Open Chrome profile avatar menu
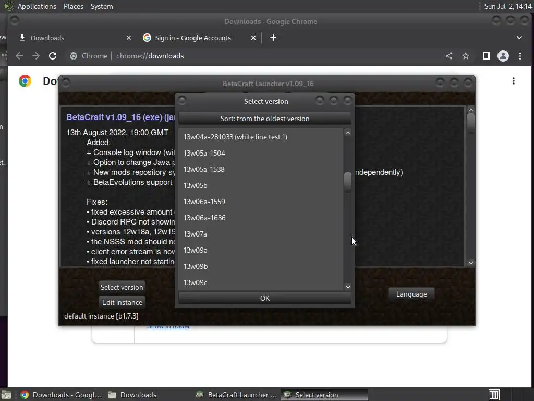This screenshot has width=534, height=401. [503, 56]
